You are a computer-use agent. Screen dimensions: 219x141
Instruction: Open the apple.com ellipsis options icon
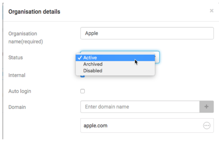tap(207, 125)
